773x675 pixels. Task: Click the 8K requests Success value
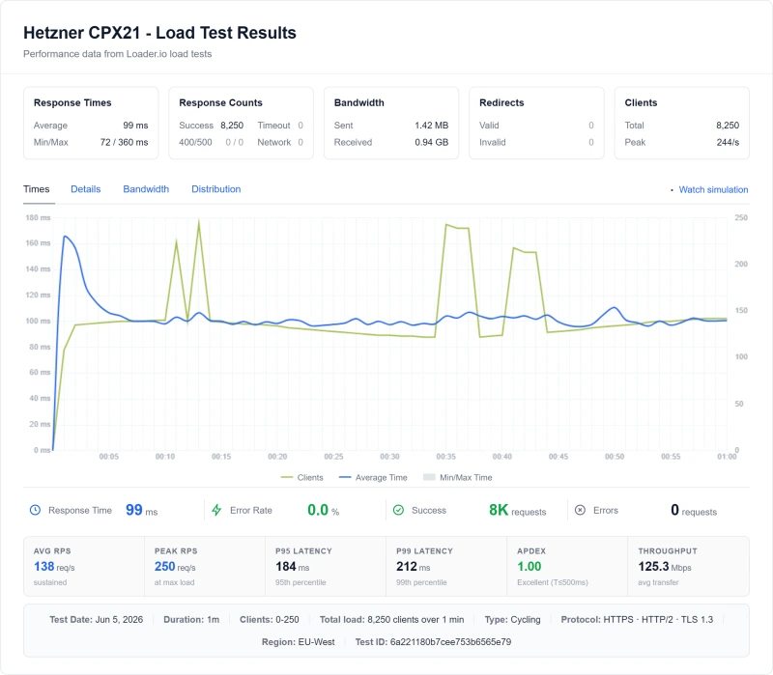pyautogui.click(x=518, y=510)
